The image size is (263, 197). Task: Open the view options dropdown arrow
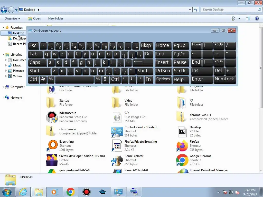click(x=239, y=18)
